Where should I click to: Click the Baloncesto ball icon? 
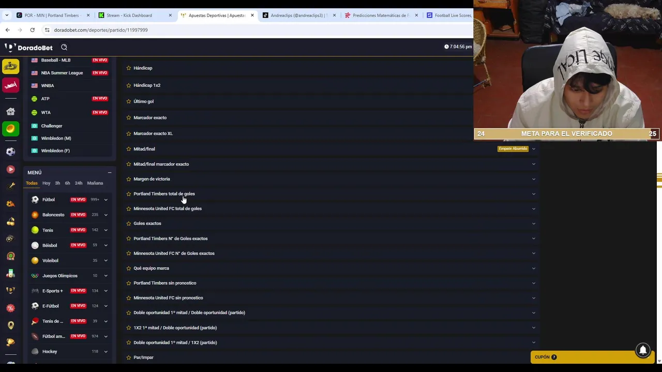coord(35,214)
